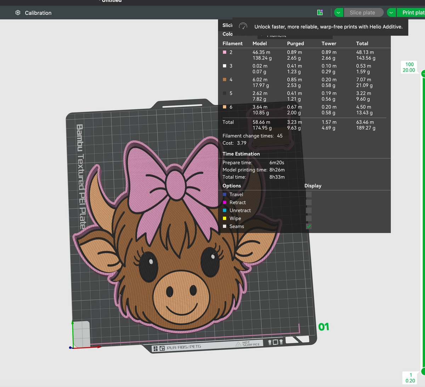The height and width of the screenshot is (387, 425).
Task: Click the Total time 8h33m value
Action: 277,177
